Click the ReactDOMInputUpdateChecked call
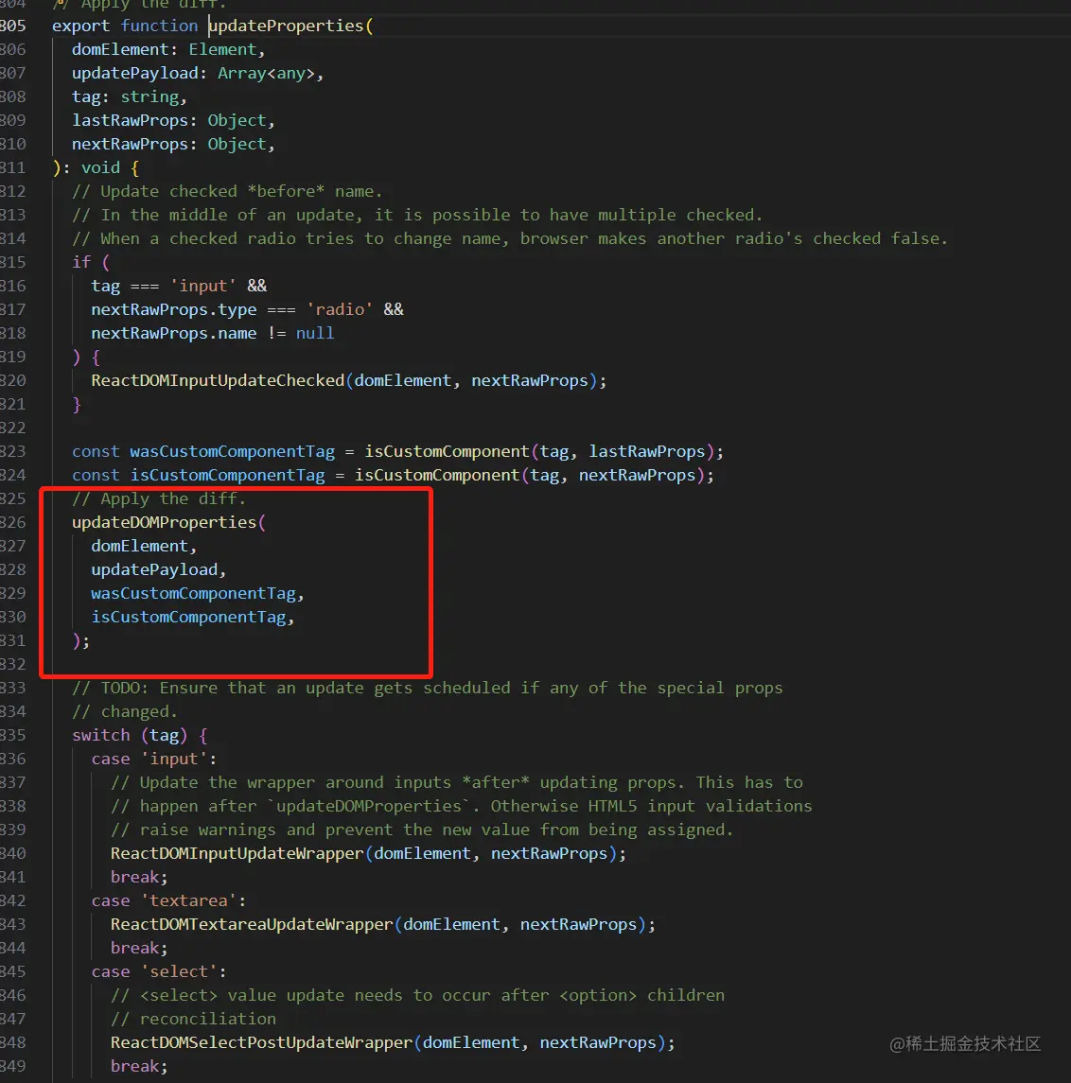The width and height of the screenshot is (1071, 1083). point(218,380)
